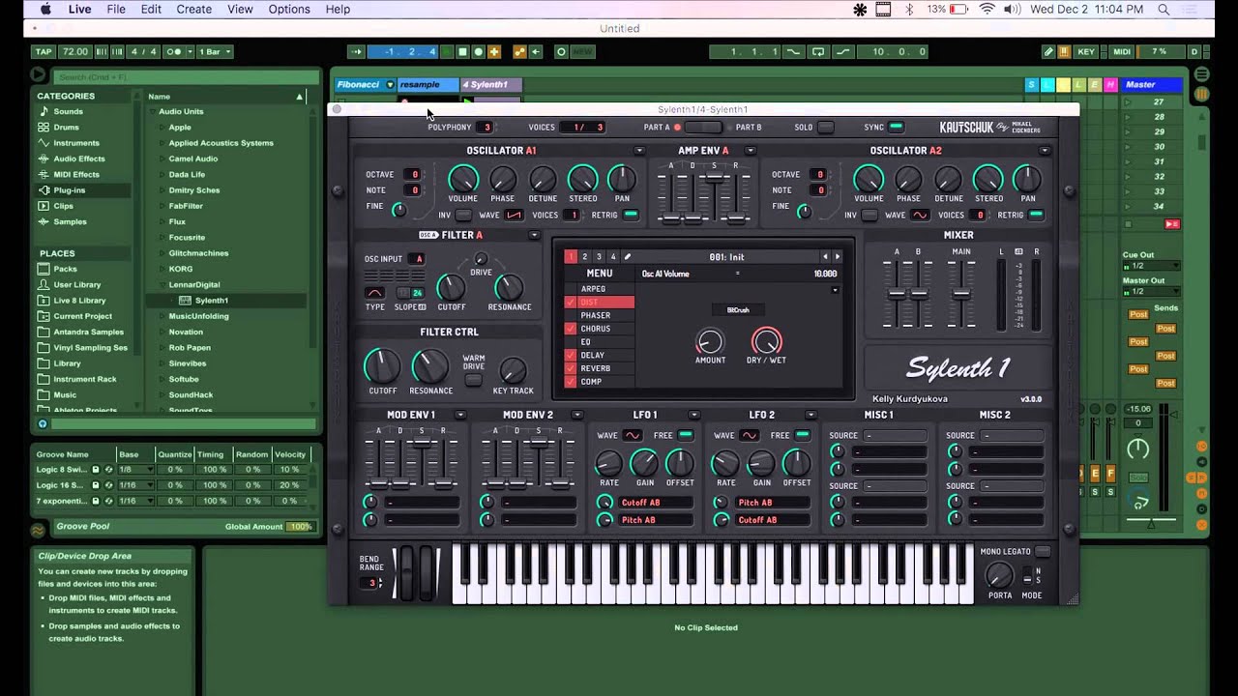The height and width of the screenshot is (696, 1238).
Task: Select the Sylenth1 plug-in in browser
Action: click(x=212, y=301)
